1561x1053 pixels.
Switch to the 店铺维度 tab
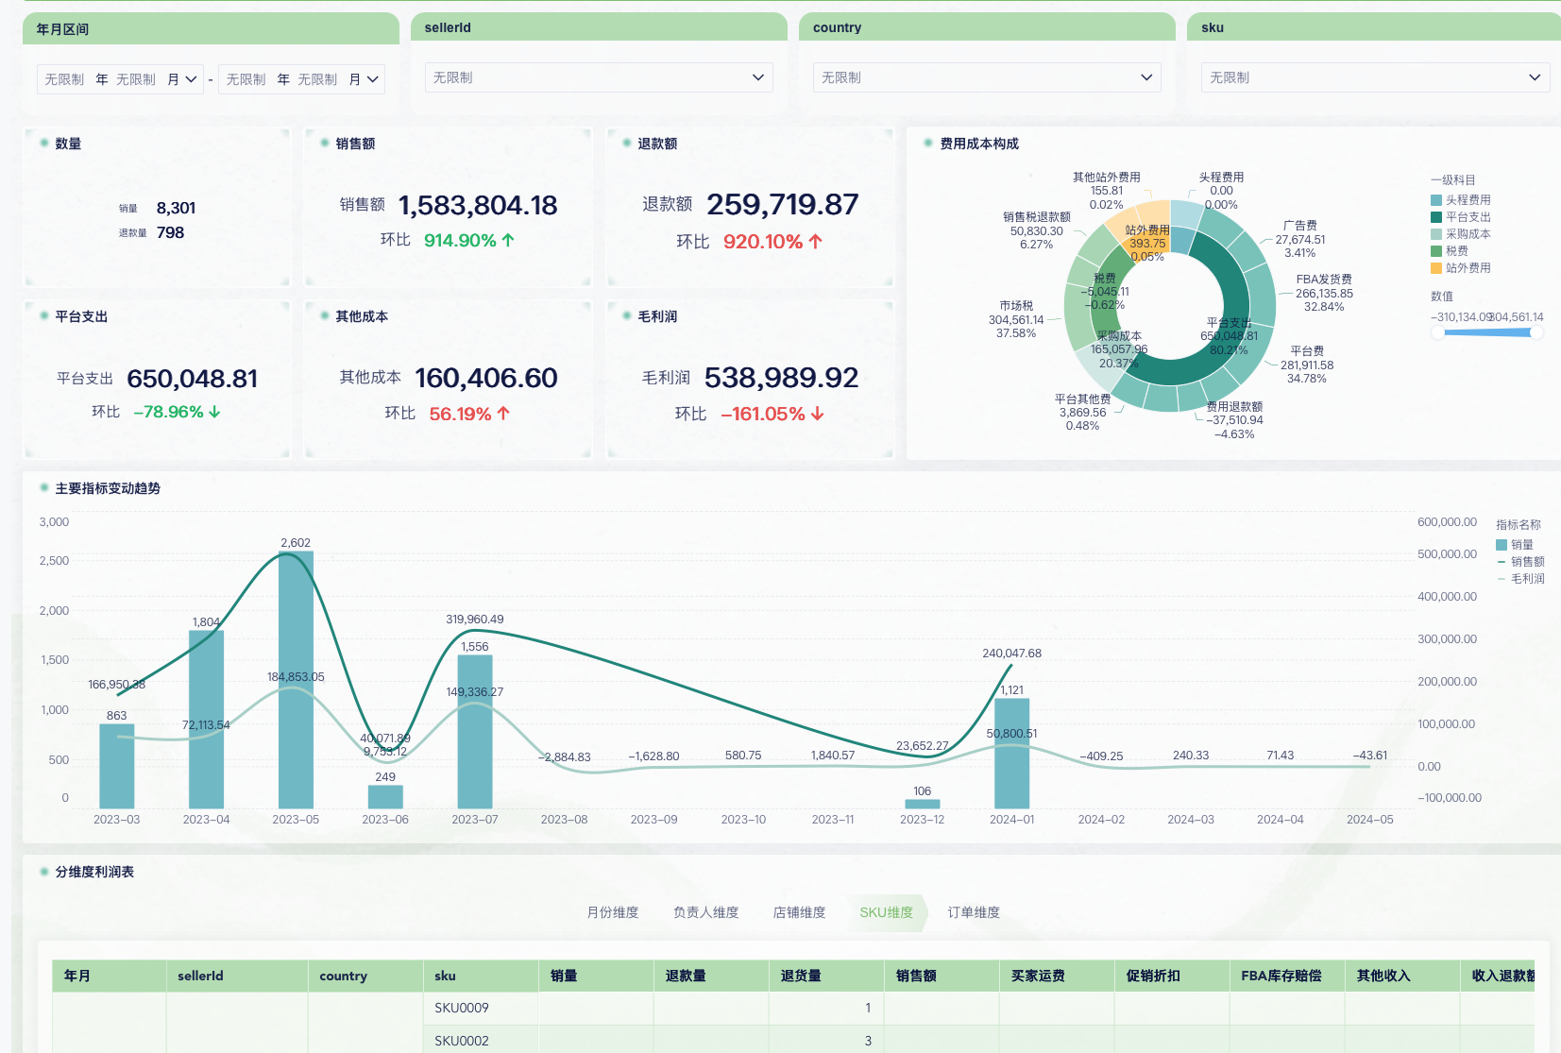click(799, 912)
